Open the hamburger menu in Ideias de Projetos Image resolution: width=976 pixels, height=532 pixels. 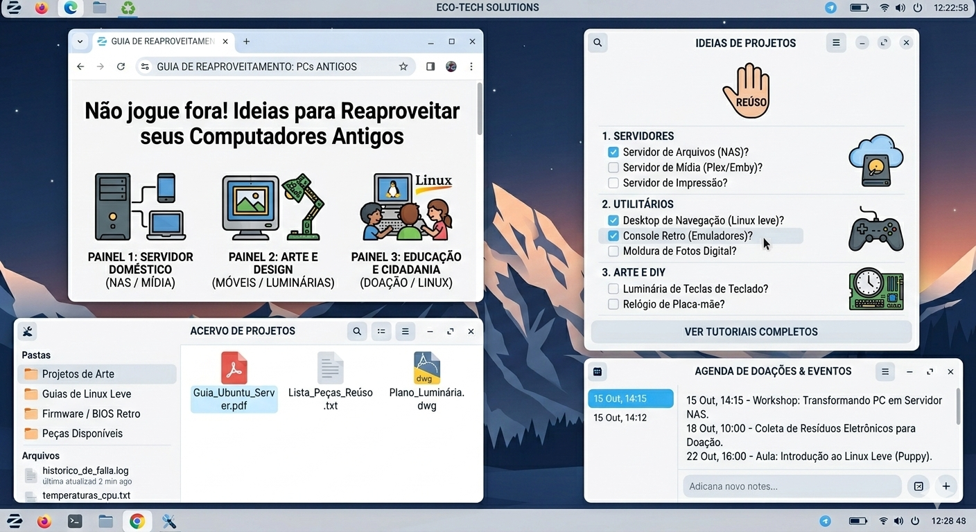point(836,42)
